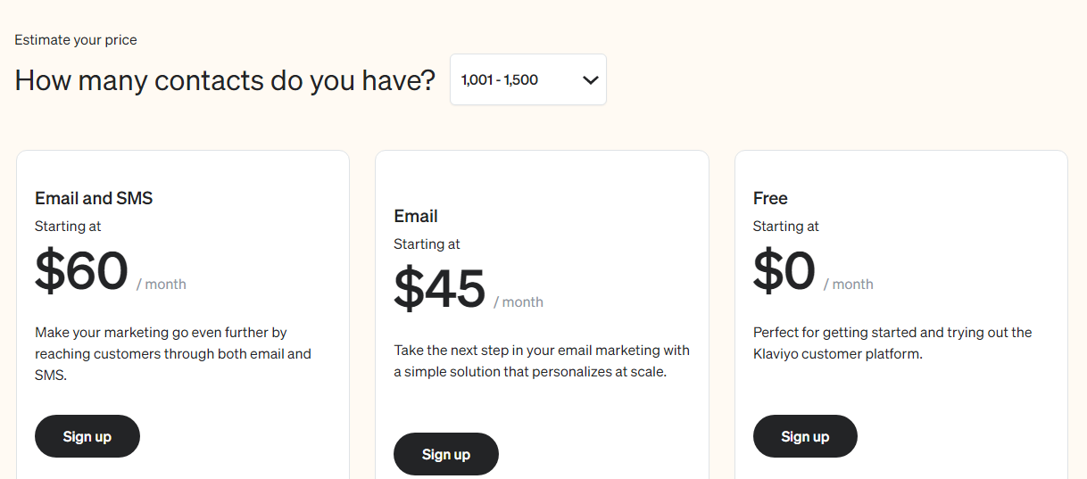The width and height of the screenshot is (1087, 479).
Task: Click the Free plan title
Action: click(x=770, y=198)
